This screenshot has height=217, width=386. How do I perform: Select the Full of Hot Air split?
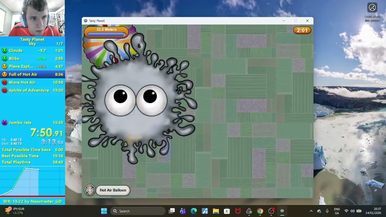(32, 74)
